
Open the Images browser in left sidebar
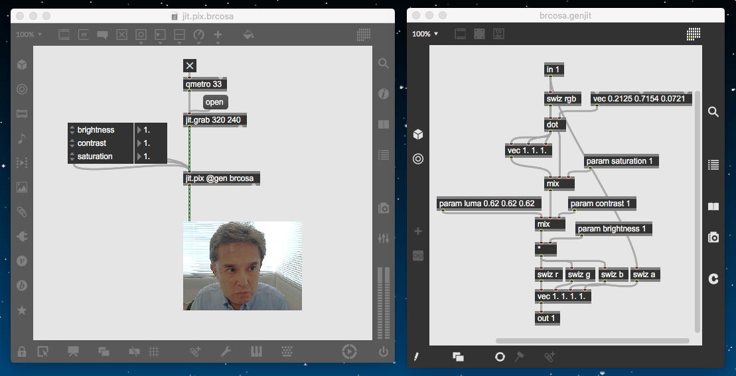coord(22,188)
